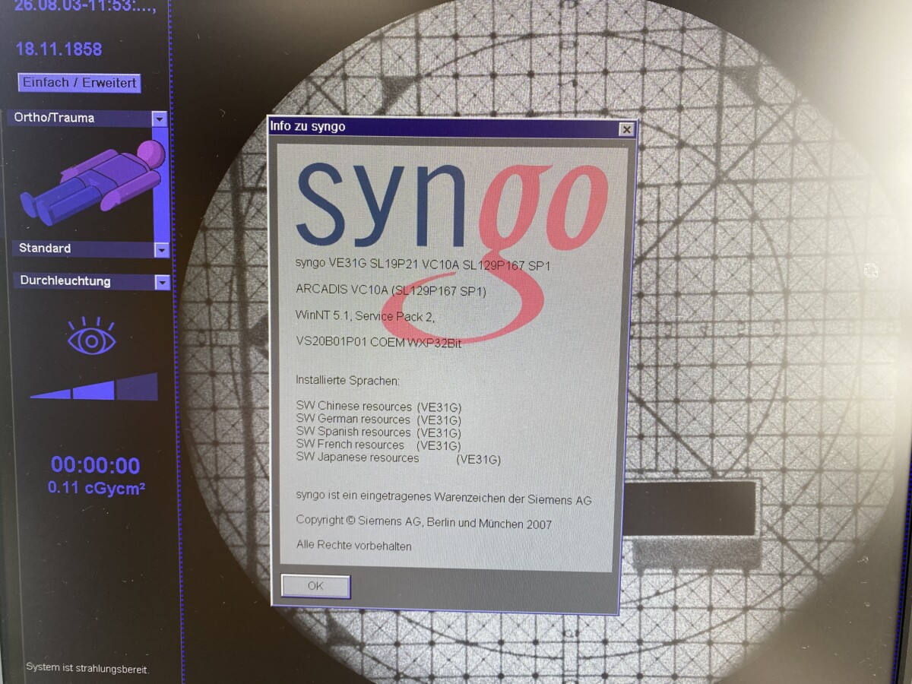Click SW Japanese resources entry

[398, 458]
